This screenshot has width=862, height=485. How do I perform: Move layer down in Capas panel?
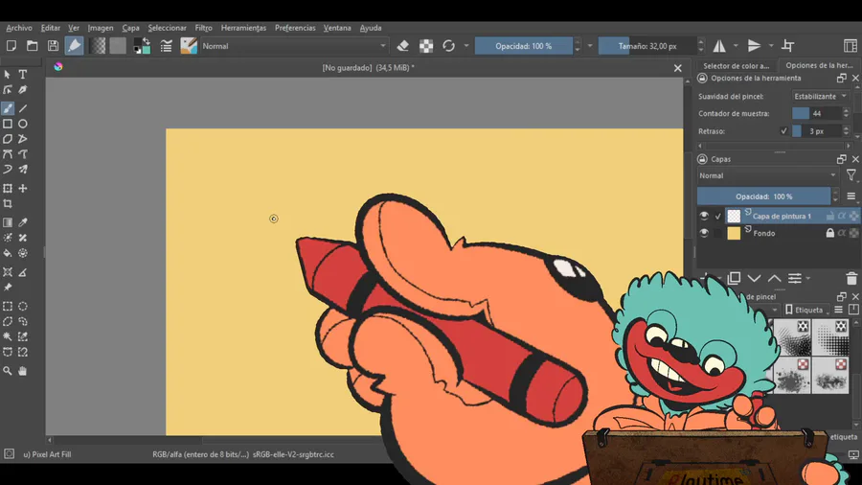tap(755, 279)
